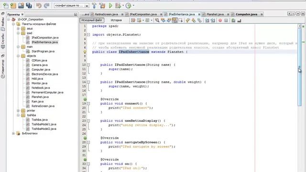Start macro recording with red circle

click(220, 20)
